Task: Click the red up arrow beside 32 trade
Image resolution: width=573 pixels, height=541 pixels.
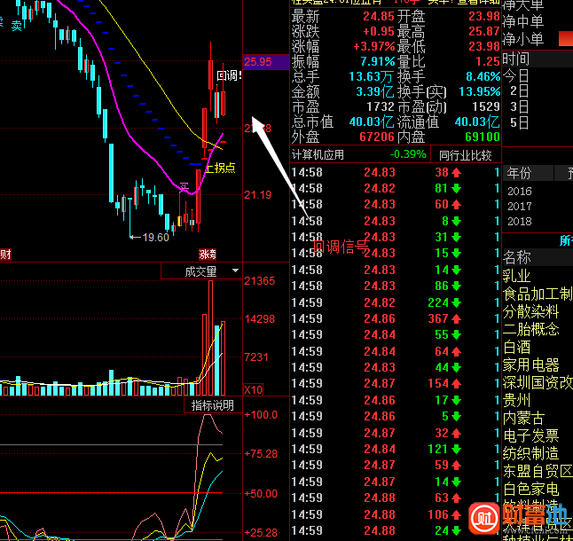Action: coord(456,433)
